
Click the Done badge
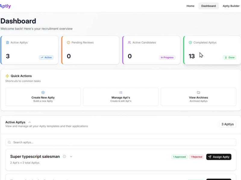tap(230, 57)
